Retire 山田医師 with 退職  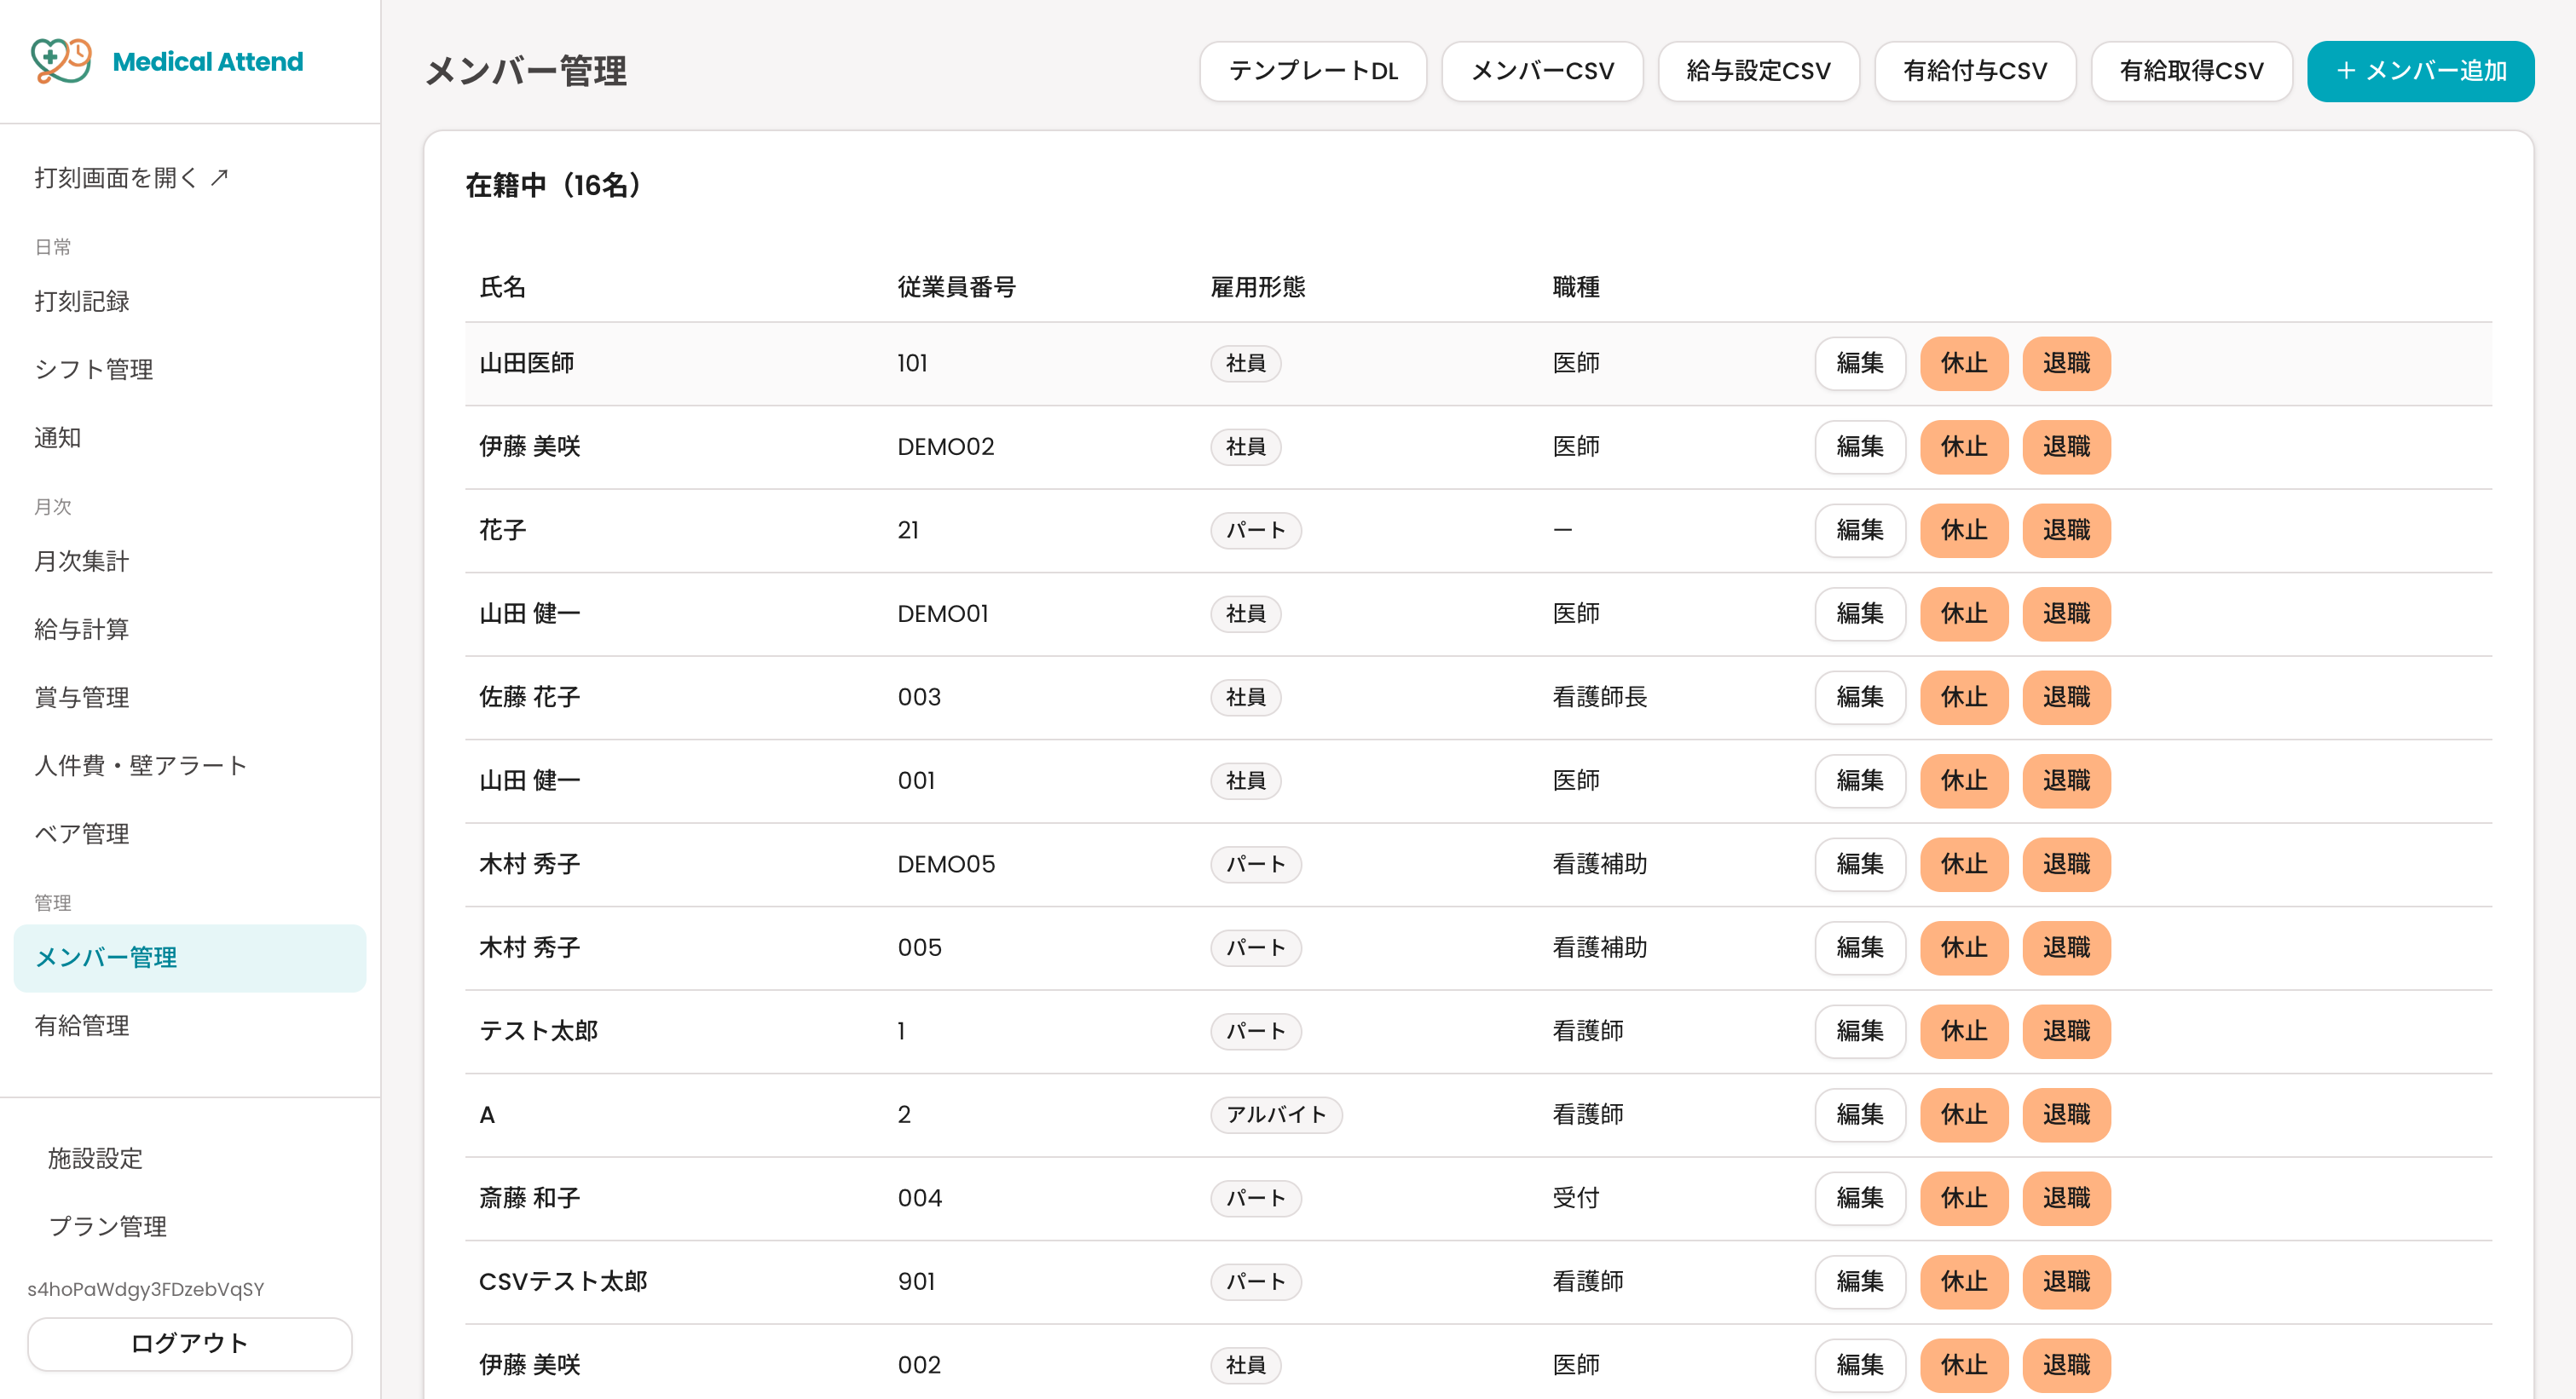pyautogui.click(x=2066, y=363)
